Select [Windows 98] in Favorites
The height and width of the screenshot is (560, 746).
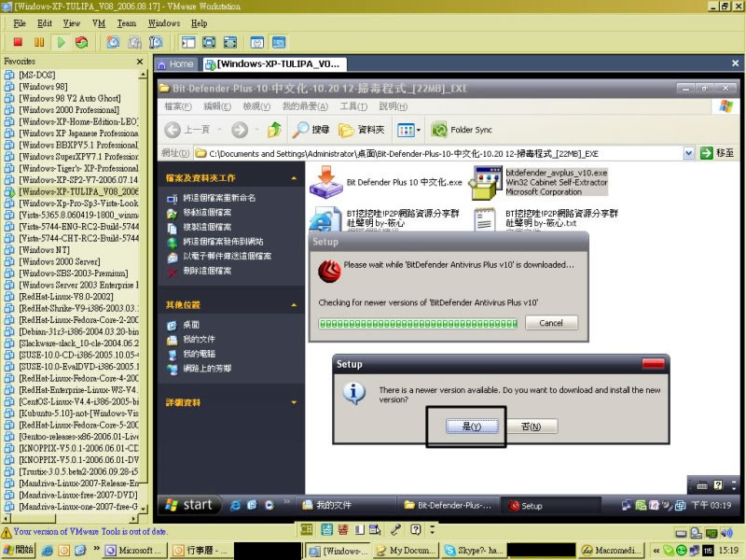click(x=43, y=87)
